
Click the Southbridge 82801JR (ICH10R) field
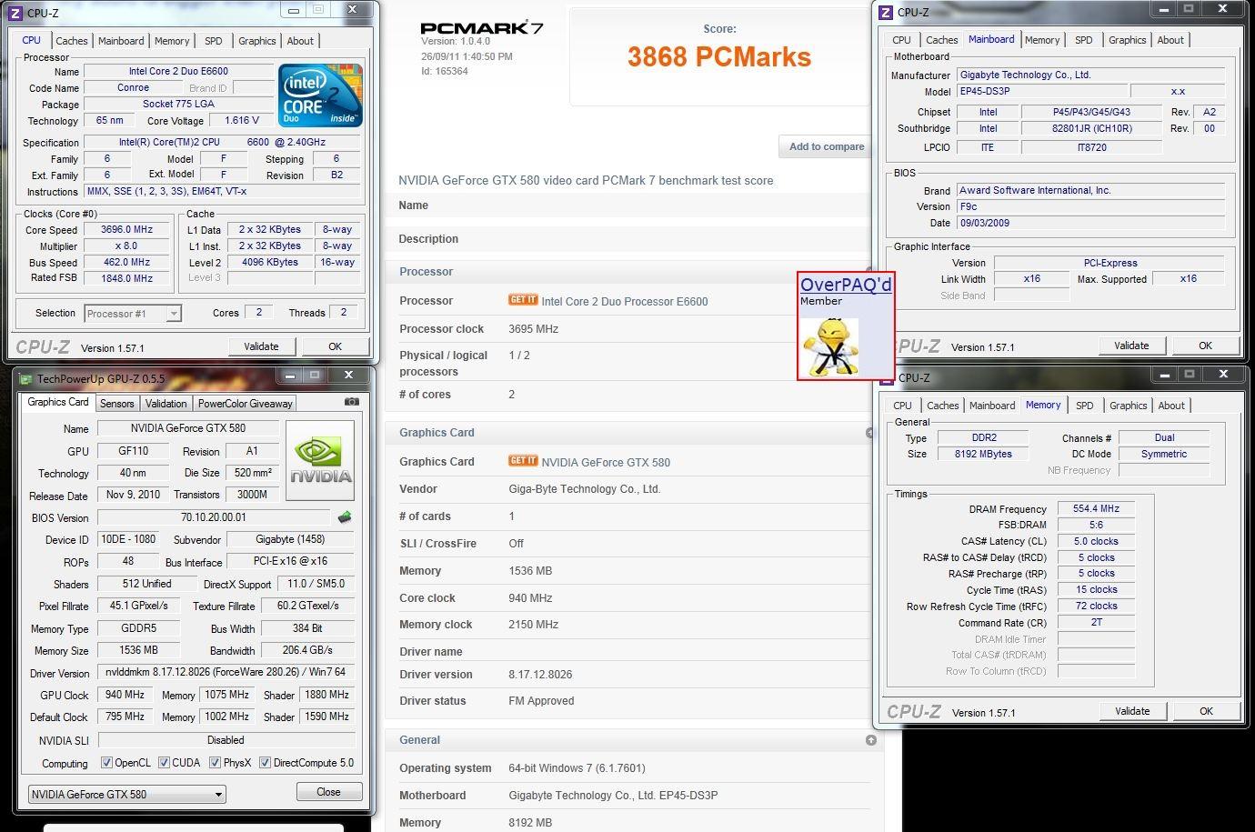[x=1091, y=129]
